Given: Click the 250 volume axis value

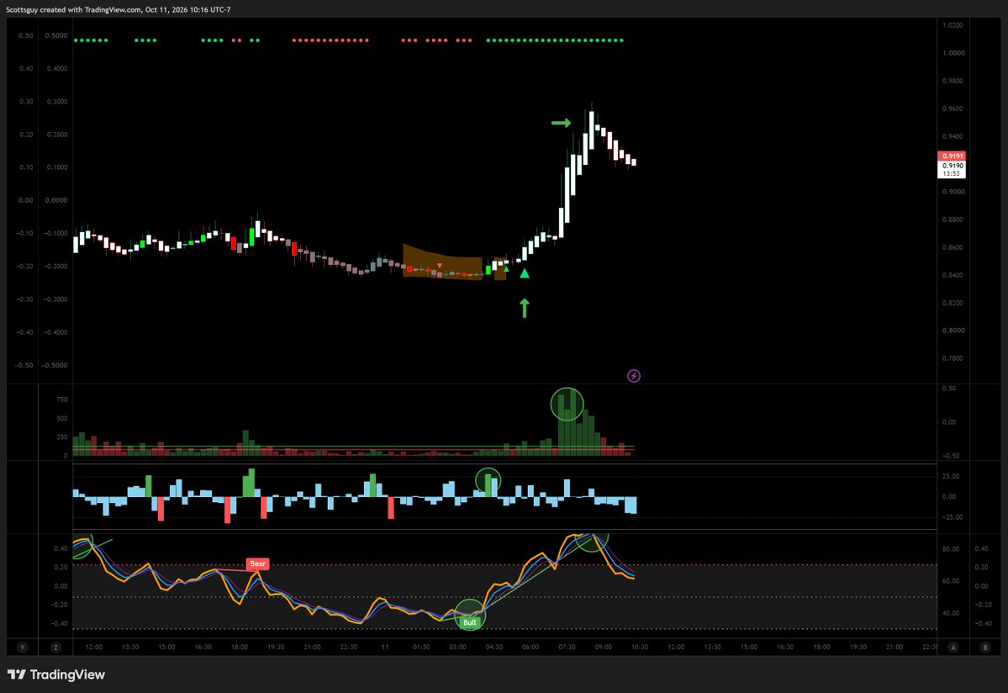Looking at the screenshot, I should (x=61, y=436).
